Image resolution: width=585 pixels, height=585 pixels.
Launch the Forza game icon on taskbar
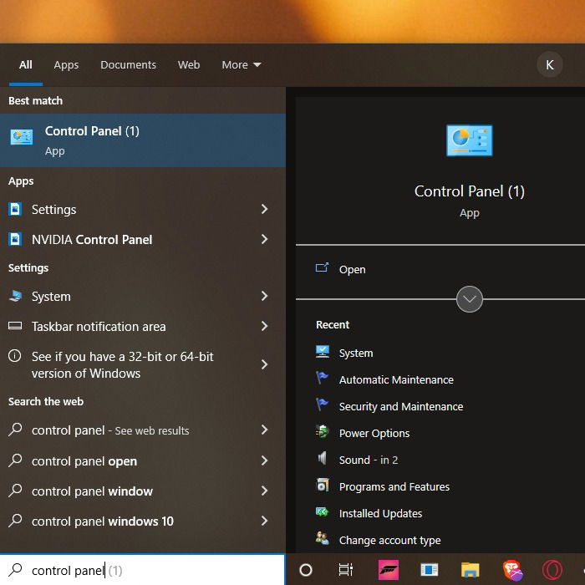(389, 570)
